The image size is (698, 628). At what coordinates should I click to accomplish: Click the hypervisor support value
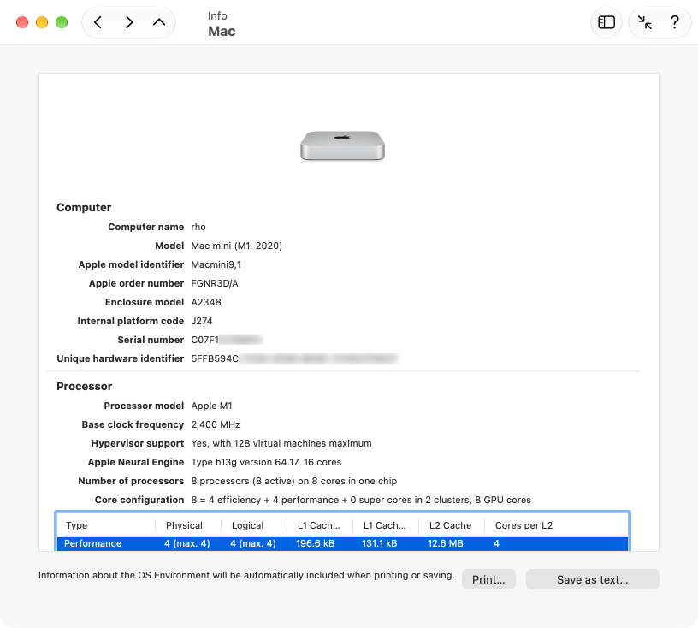[x=281, y=443]
